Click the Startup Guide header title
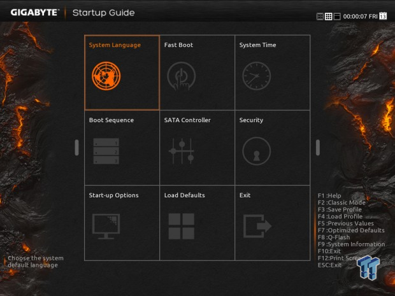This screenshot has height=296, width=395. [x=104, y=13]
